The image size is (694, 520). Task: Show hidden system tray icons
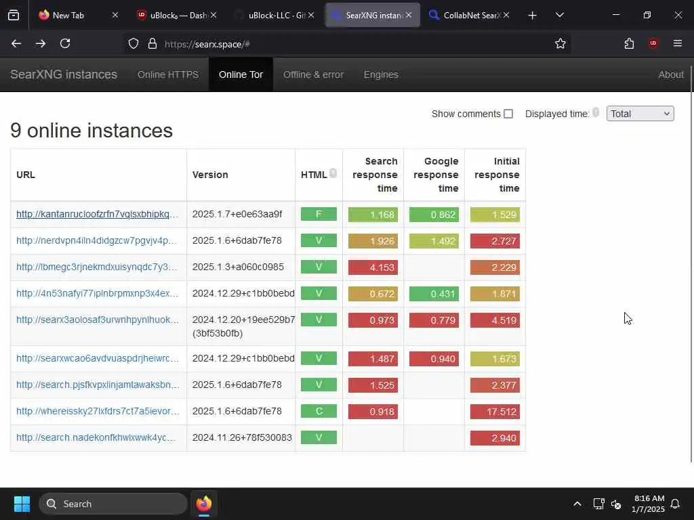577,504
